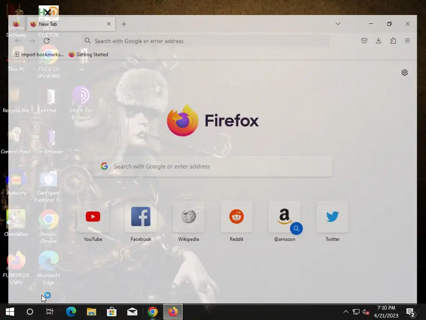
Task: Show hidden system tray icons
Action: coord(346,312)
